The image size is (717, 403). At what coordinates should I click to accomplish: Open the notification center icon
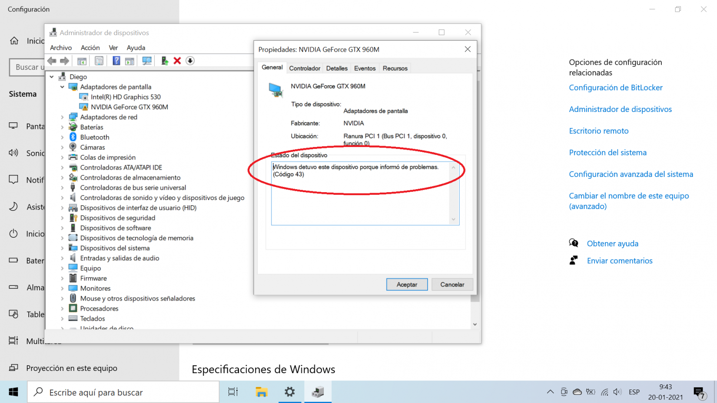point(699,392)
